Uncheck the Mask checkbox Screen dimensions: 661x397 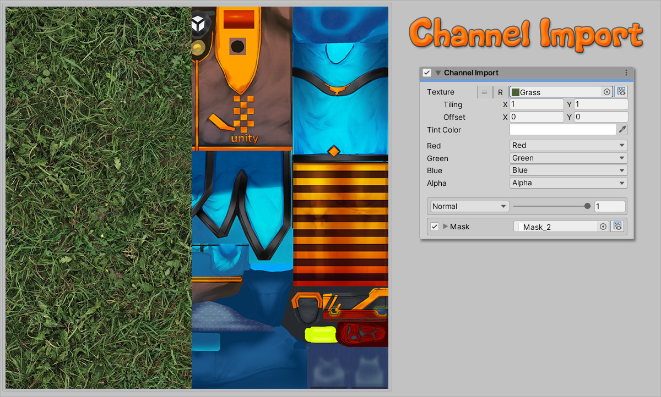[435, 227]
